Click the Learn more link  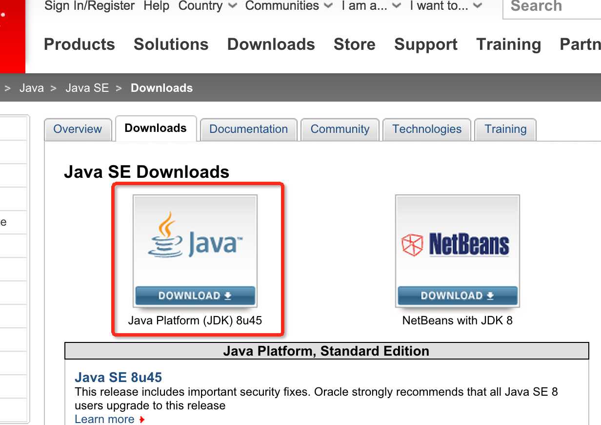[104, 419]
